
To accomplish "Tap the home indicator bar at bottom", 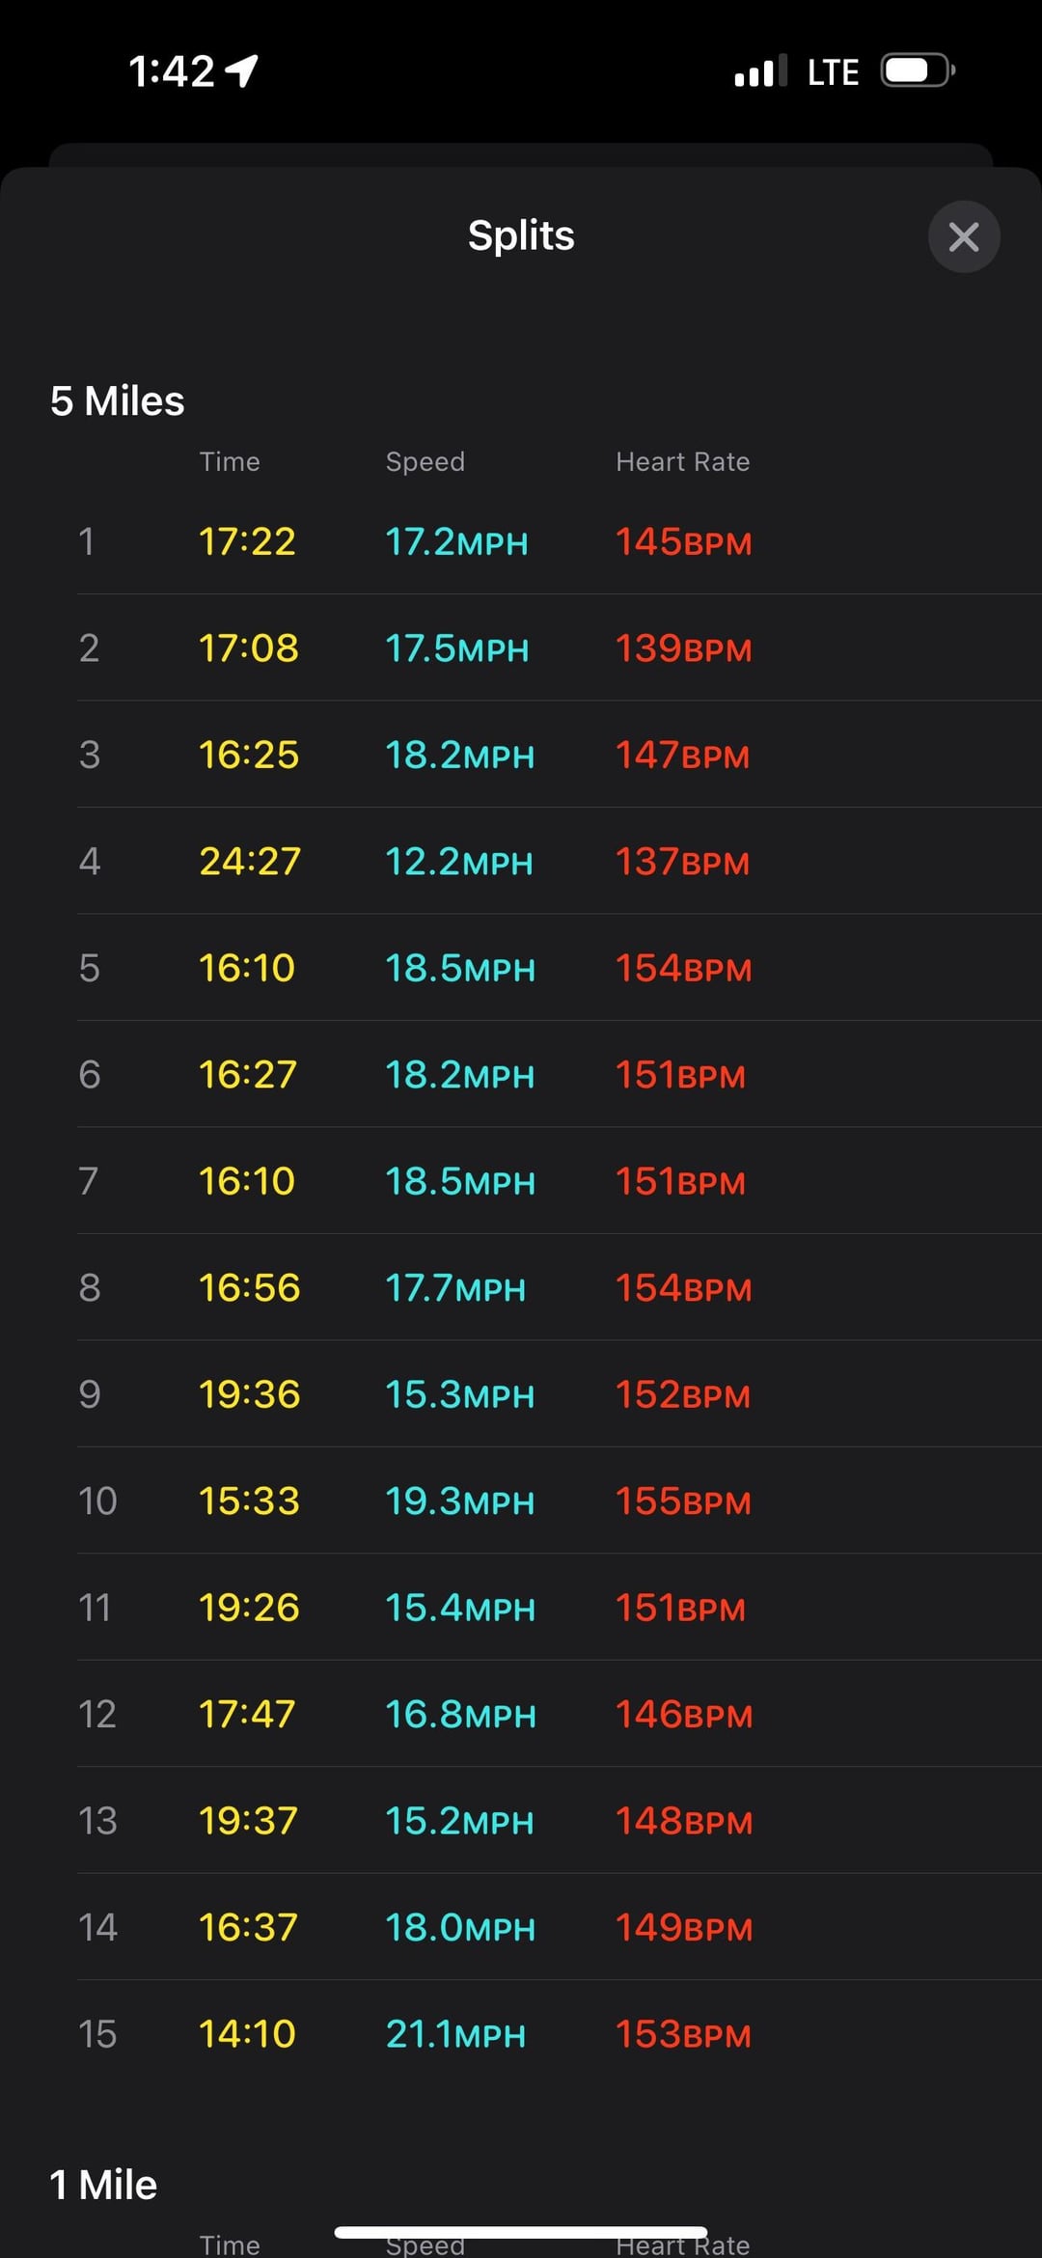I will (521, 2233).
